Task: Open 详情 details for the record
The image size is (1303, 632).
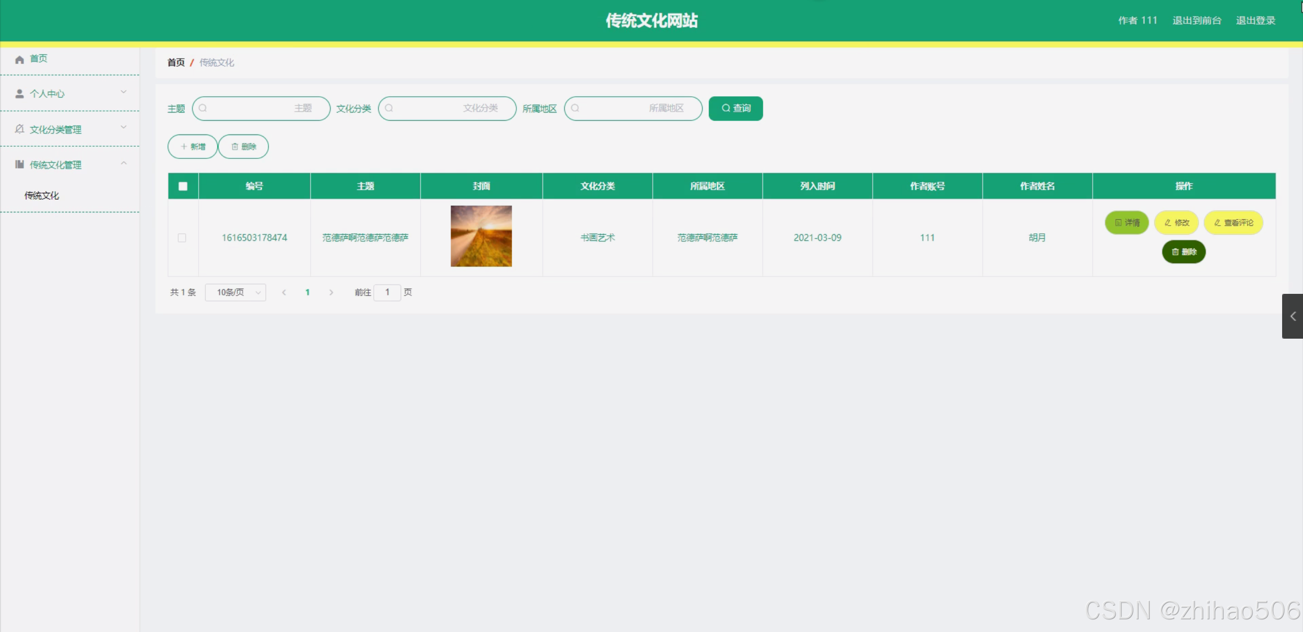Action: 1126,223
